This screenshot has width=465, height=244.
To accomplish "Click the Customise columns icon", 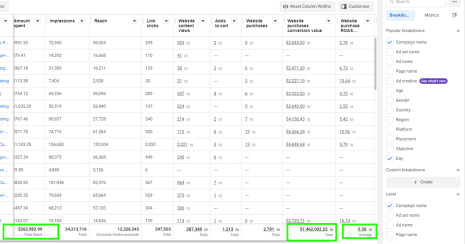I will (343, 6).
